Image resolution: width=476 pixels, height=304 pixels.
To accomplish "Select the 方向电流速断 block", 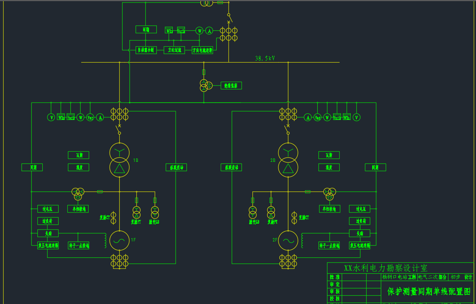I will 202,50.
